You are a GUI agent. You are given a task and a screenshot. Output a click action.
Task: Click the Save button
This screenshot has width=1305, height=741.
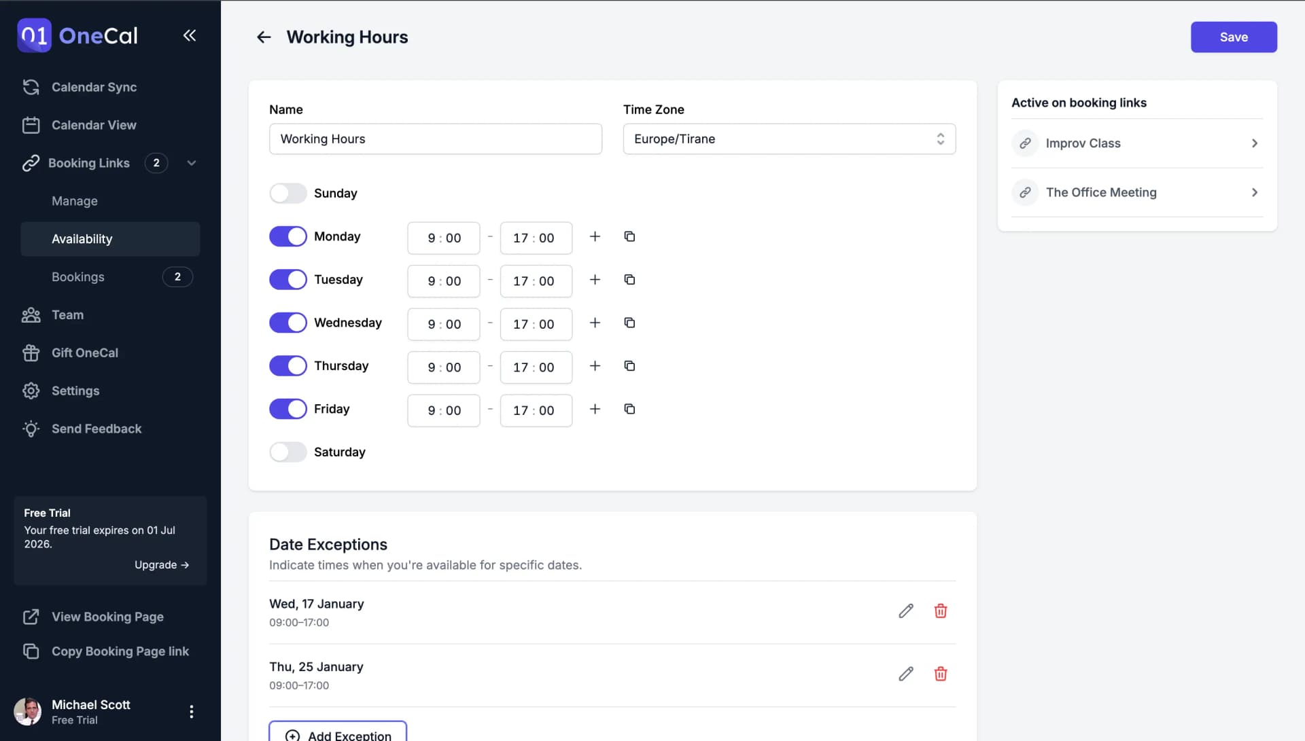click(1234, 37)
